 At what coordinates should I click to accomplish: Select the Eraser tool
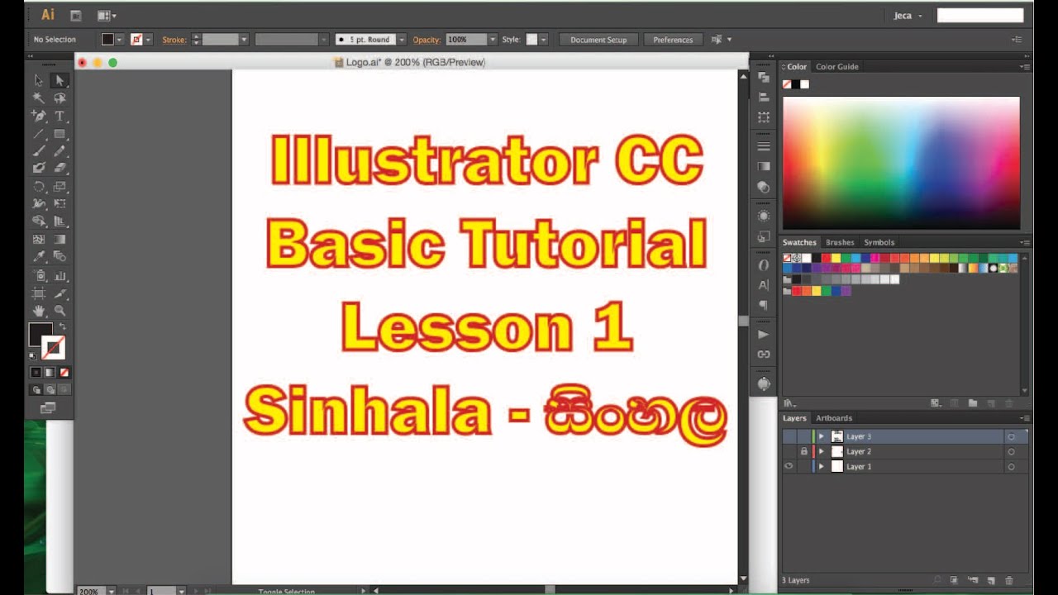click(60, 168)
